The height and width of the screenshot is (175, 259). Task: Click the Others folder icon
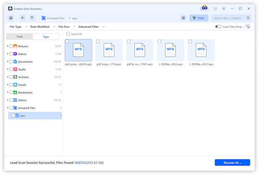(15, 100)
